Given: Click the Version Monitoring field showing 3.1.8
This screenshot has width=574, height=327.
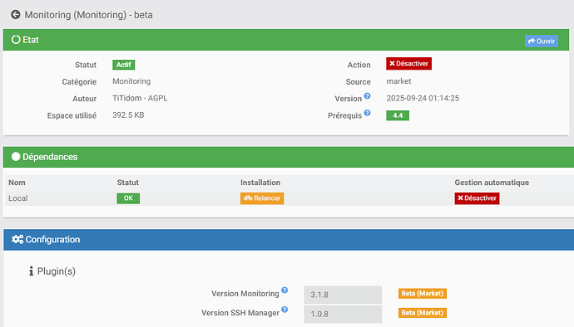Looking at the screenshot, I should click(x=343, y=295).
